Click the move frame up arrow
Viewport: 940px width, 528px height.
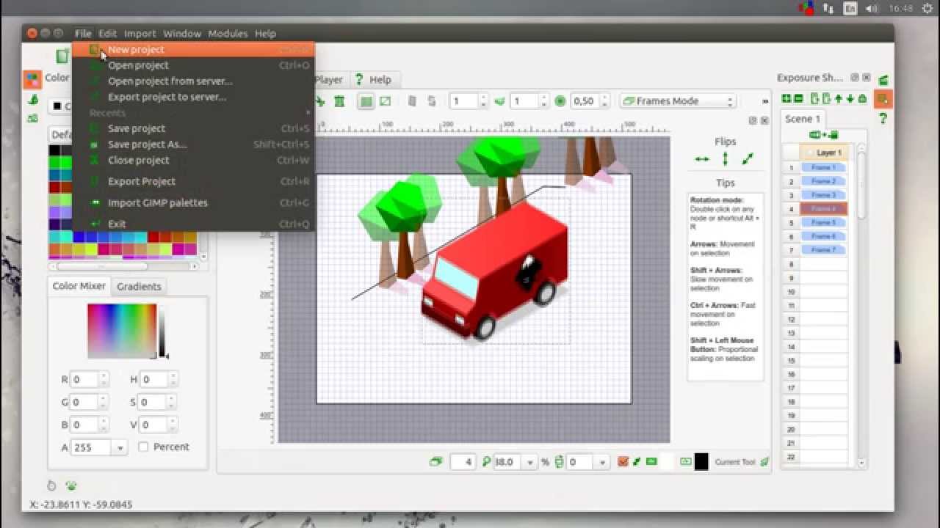click(x=838, y=98)
